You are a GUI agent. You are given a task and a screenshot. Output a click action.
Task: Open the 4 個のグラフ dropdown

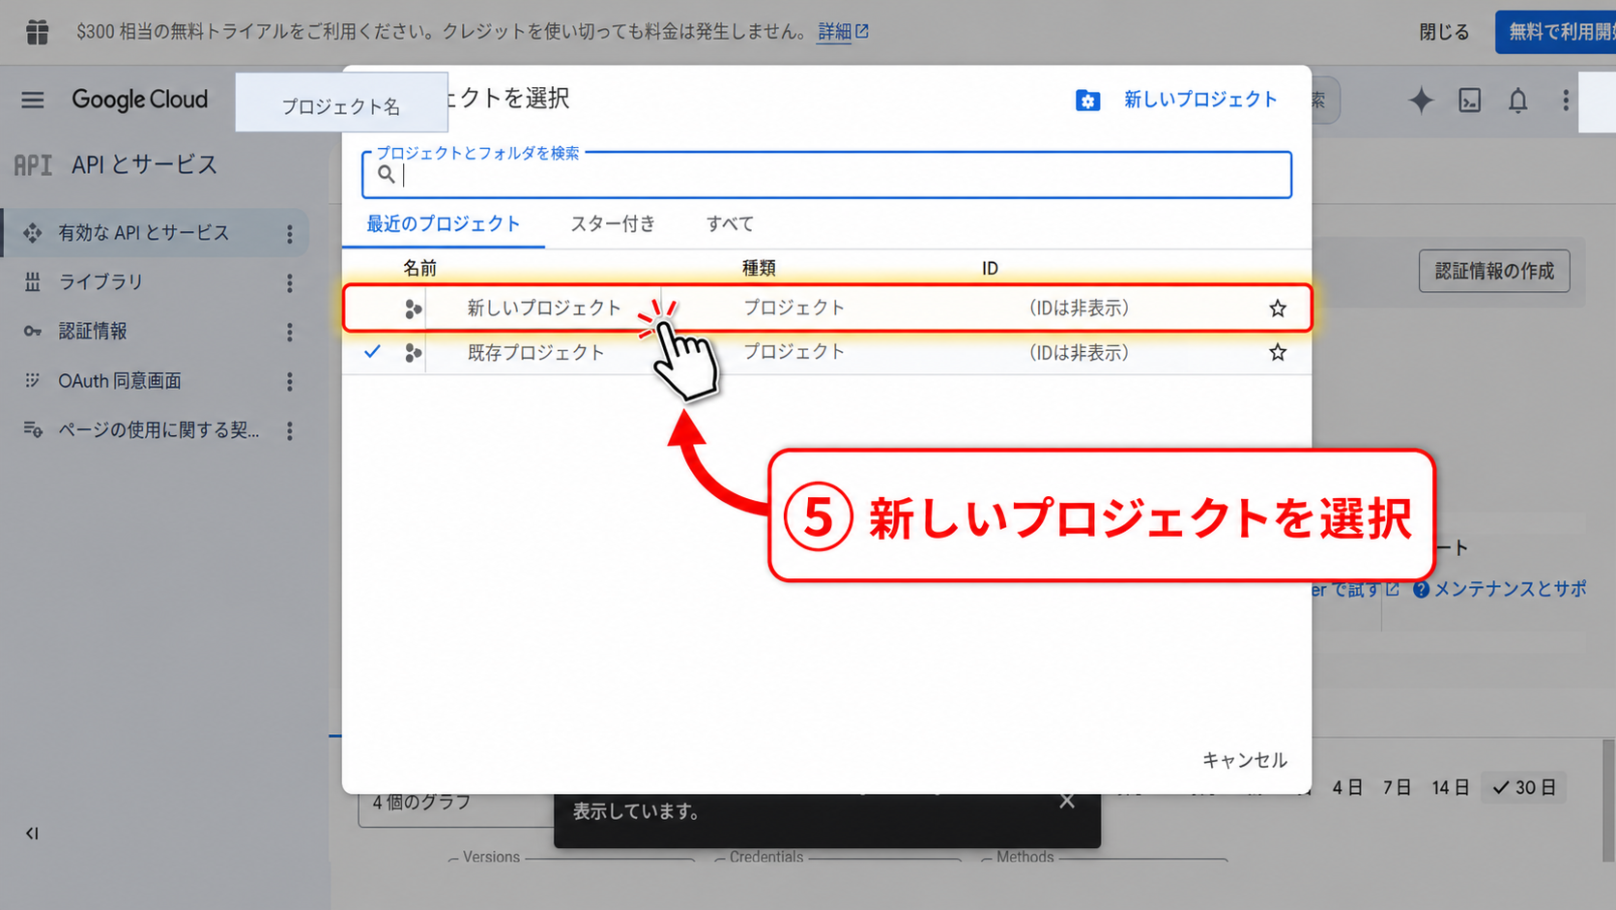coord(456,808)
